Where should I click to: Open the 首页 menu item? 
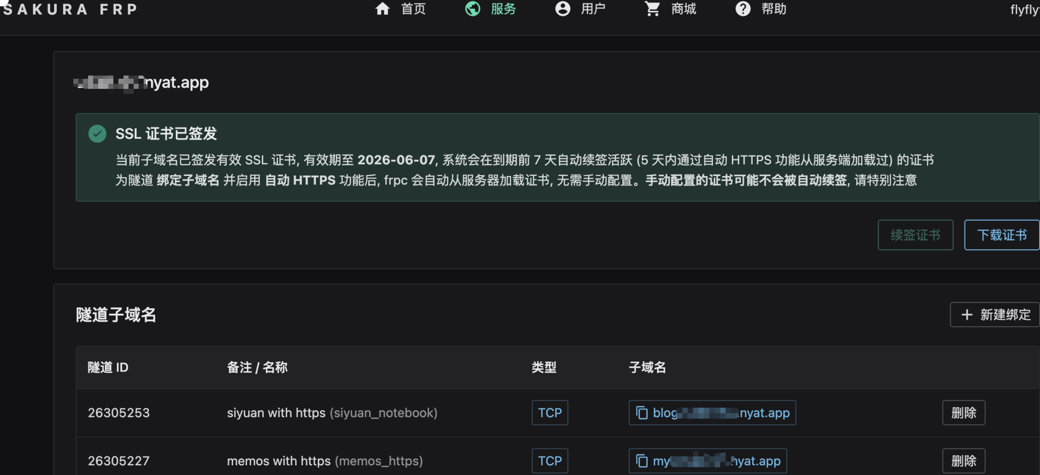point(413,9)
